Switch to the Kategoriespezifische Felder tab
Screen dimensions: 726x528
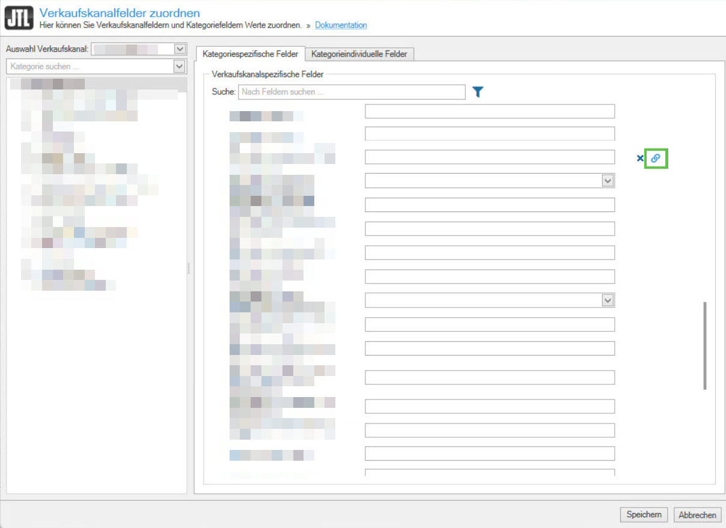250,54
